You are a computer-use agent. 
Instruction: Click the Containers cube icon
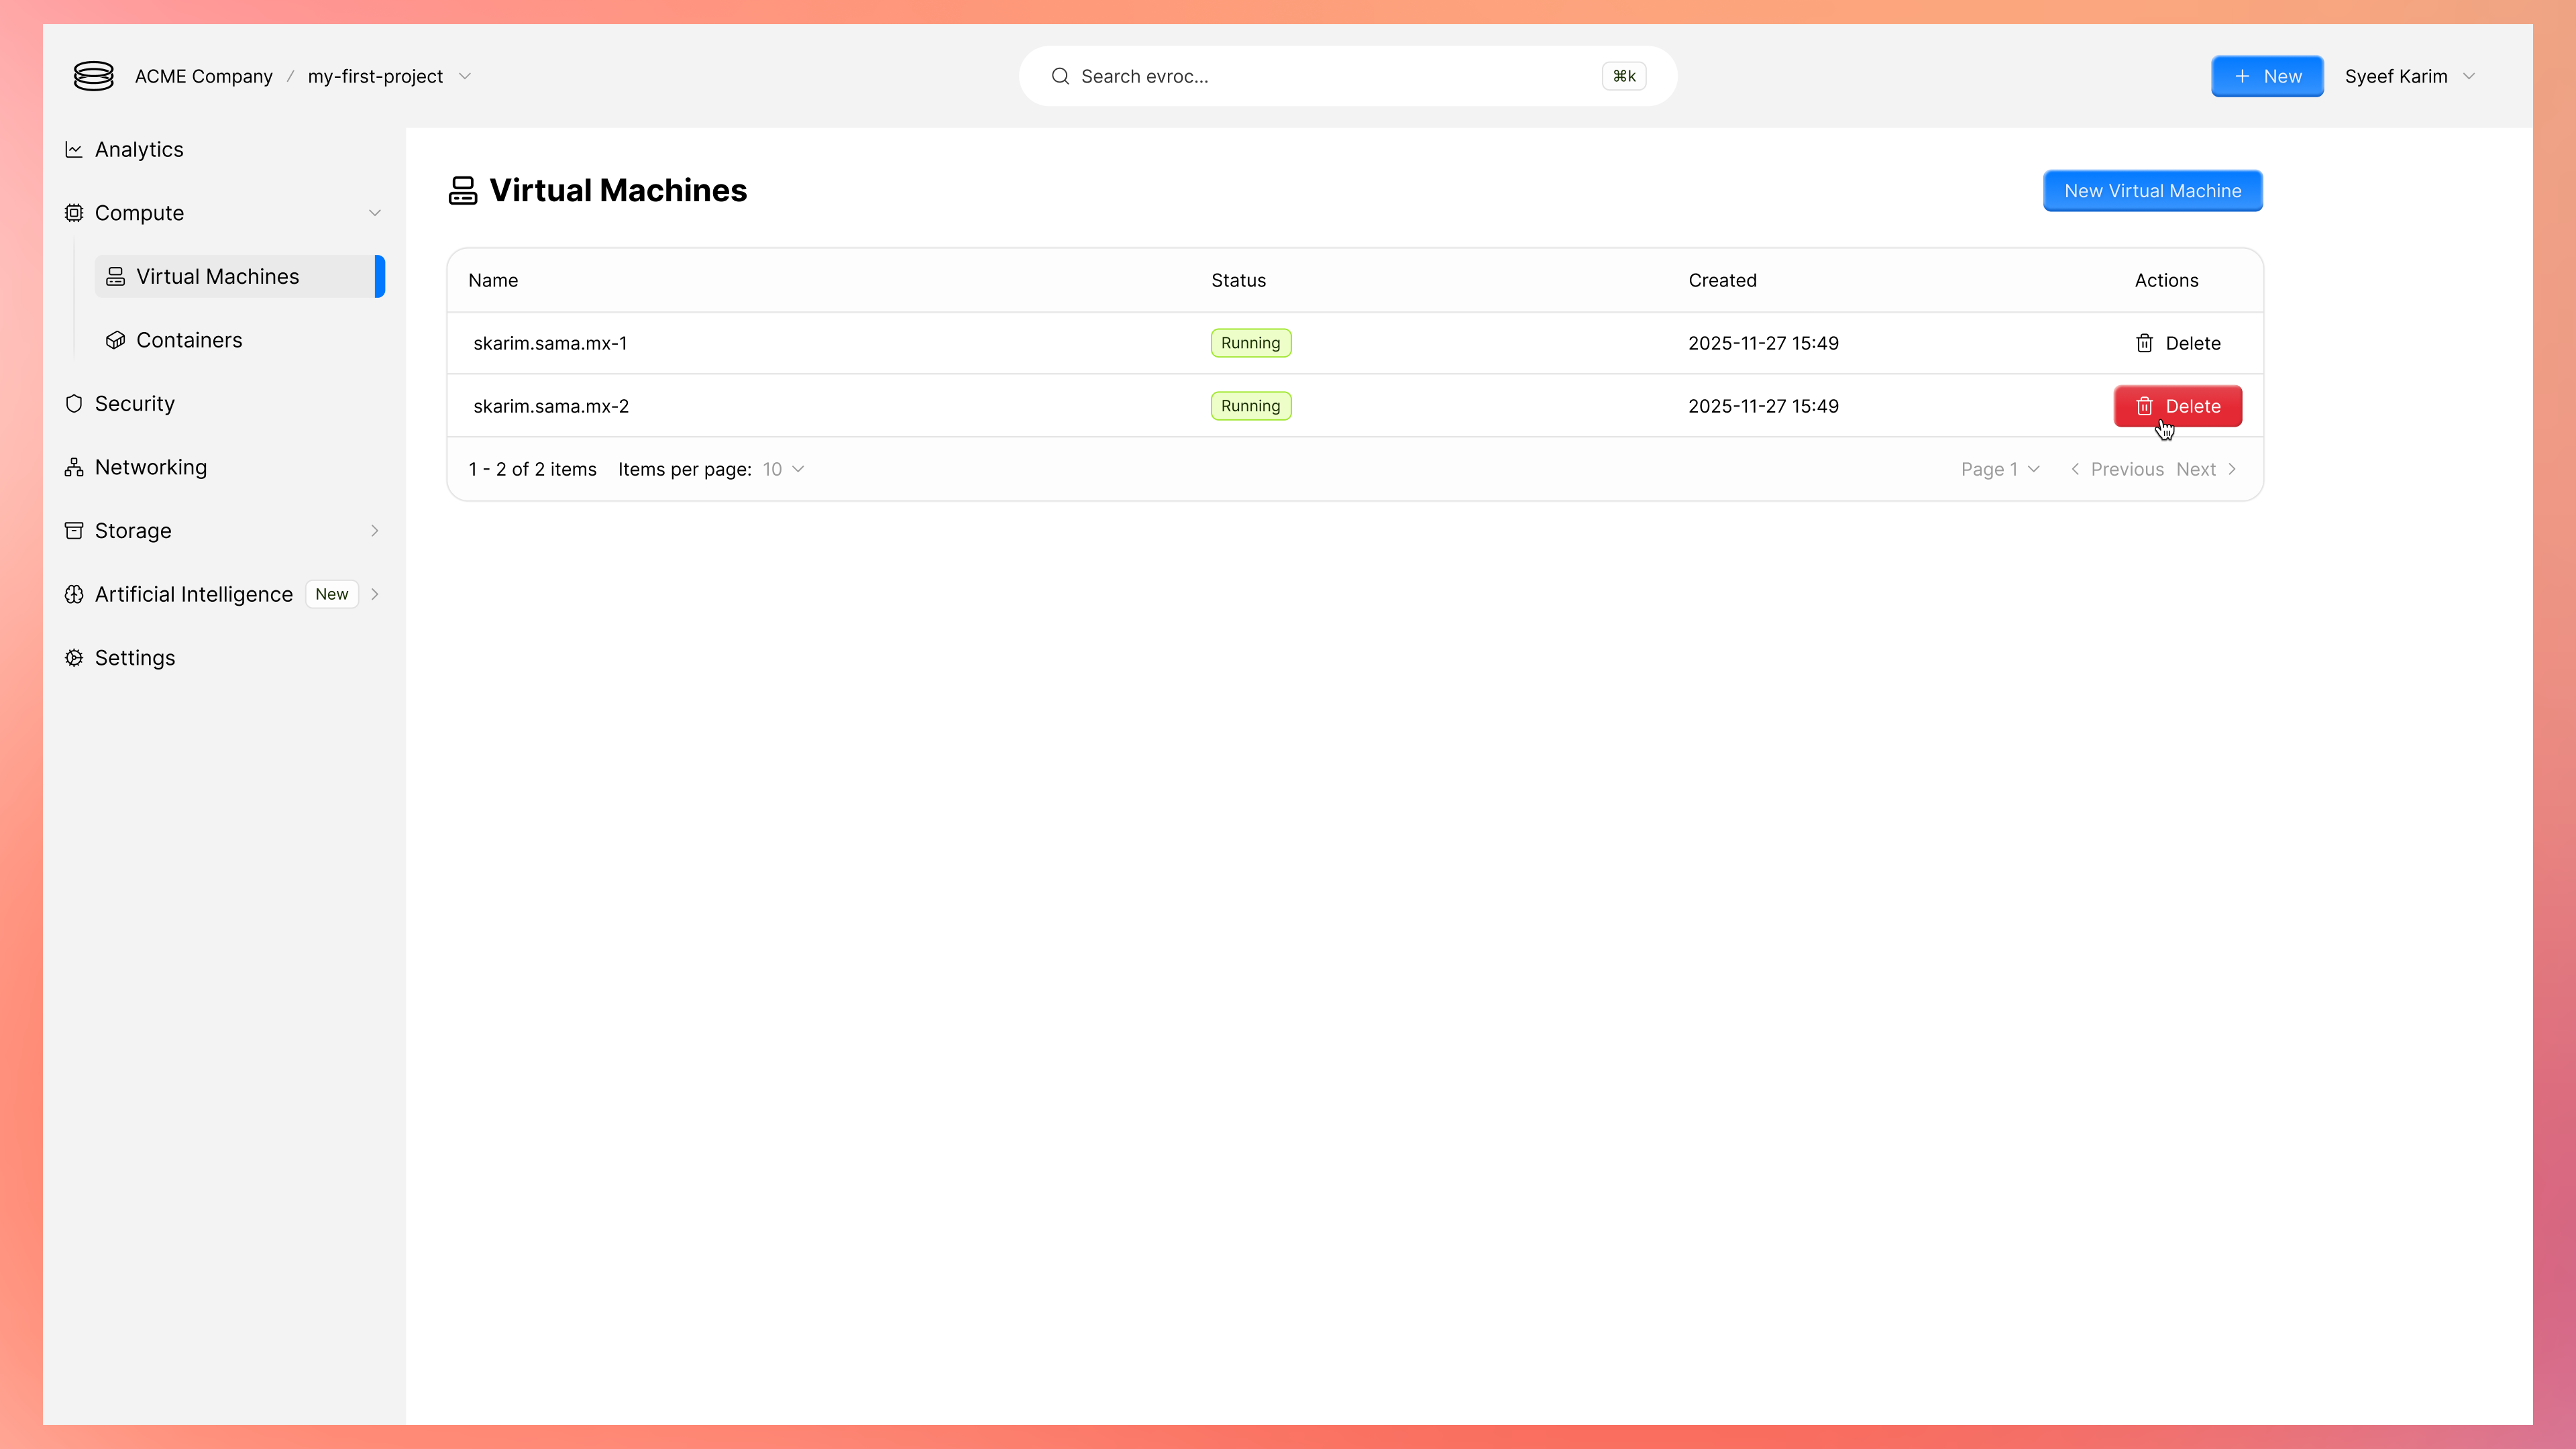coord(116,341)
